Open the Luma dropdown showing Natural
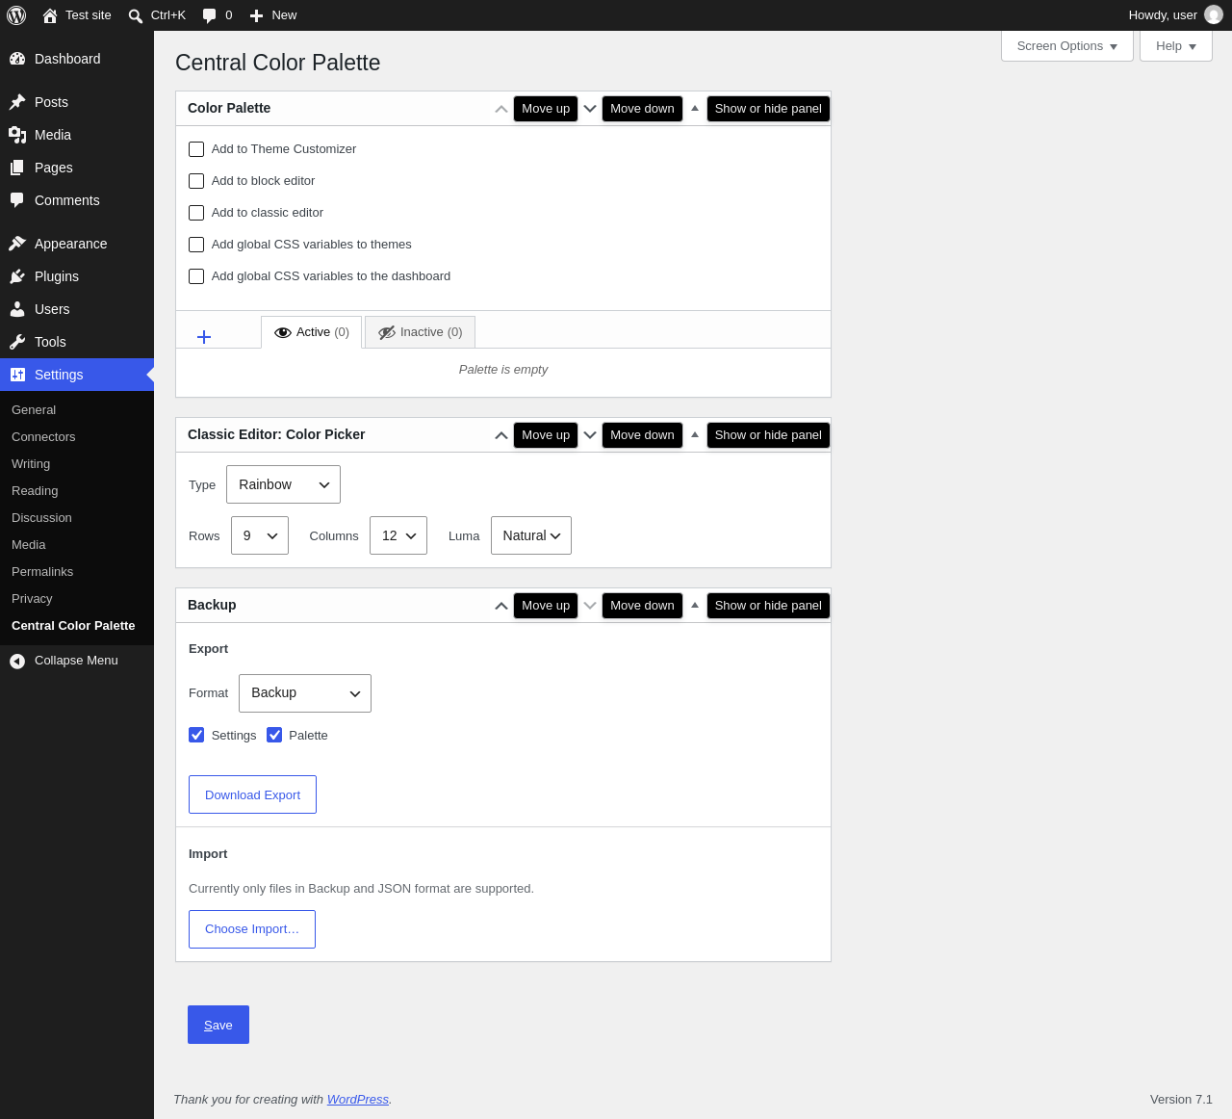 point(531,535)
